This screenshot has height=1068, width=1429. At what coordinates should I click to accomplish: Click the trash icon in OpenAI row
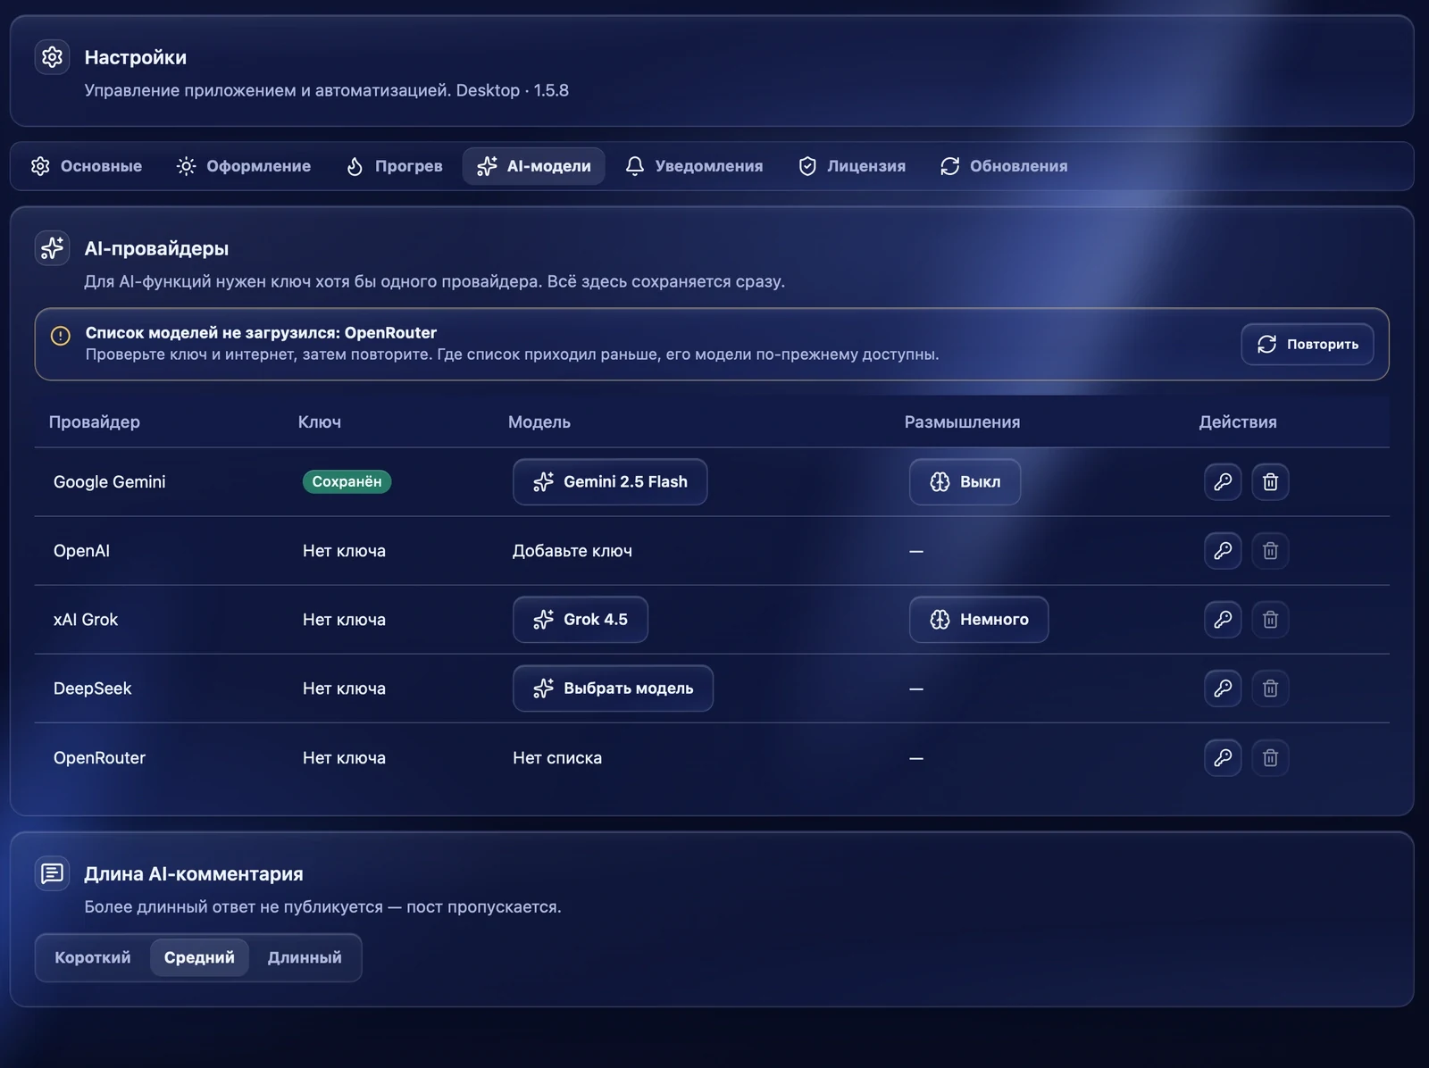click(x=1270, y=551)
